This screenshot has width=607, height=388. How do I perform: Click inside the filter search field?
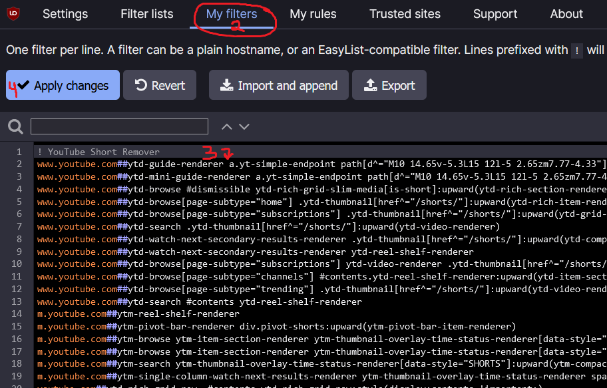[x=119, y=126]
